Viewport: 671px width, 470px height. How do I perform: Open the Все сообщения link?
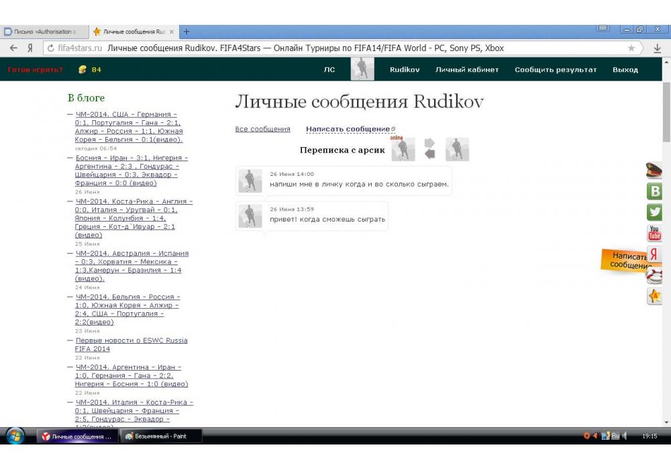(262, 129)
